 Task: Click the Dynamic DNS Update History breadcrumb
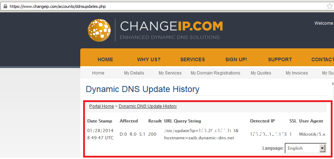tap(148, 106)
